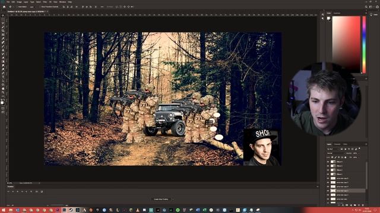The width and height of the screenshot is (380, 213).
Task: Open the arrow next to Create Video Timeline
Action: (173, 199)
